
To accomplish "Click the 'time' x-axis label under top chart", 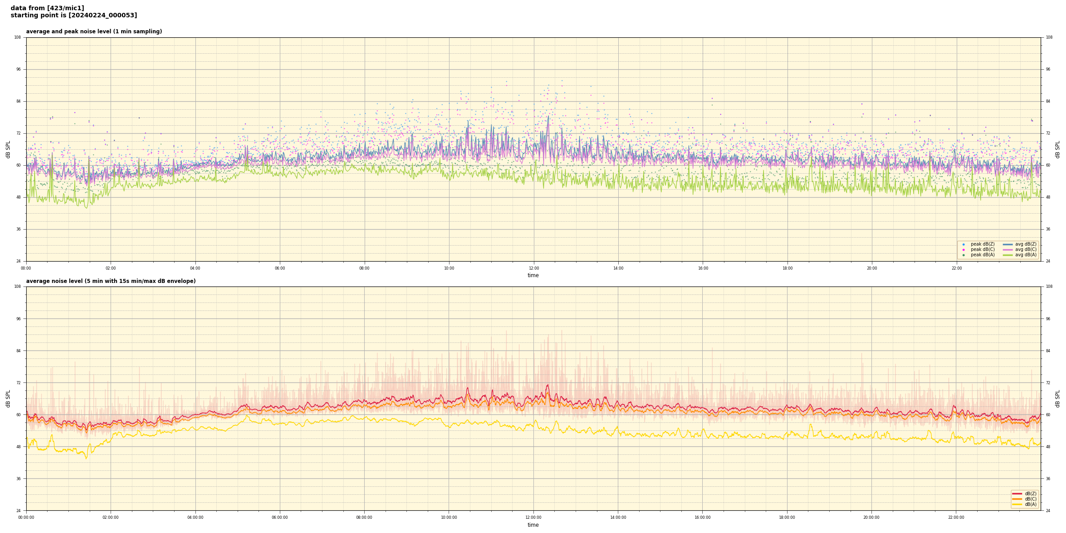I will pos(533,275).
